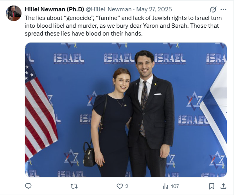Open the Grok explain-this-post icon

click(x=213, y=10)
